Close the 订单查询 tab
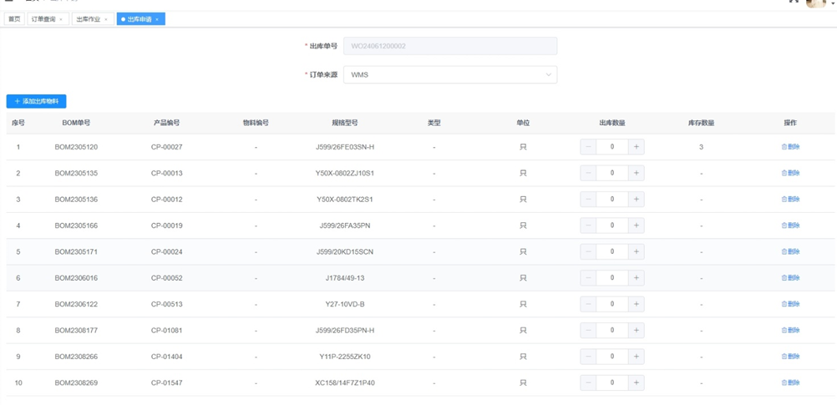 coord(61,19)
